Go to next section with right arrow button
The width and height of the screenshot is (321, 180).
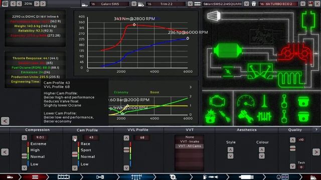316,152
